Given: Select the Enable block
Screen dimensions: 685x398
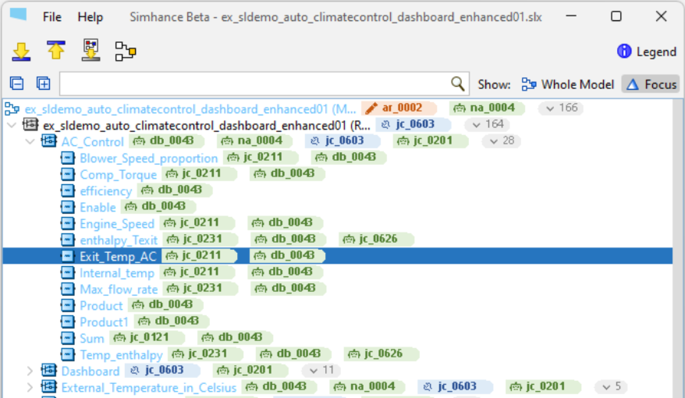Looking at the screenshot, I should click(98, 207).
